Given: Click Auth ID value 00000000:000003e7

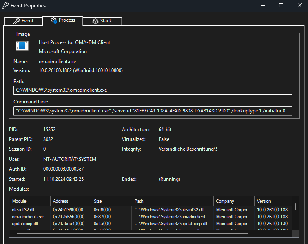Looking at the screenshot, I should coord(64,169).
